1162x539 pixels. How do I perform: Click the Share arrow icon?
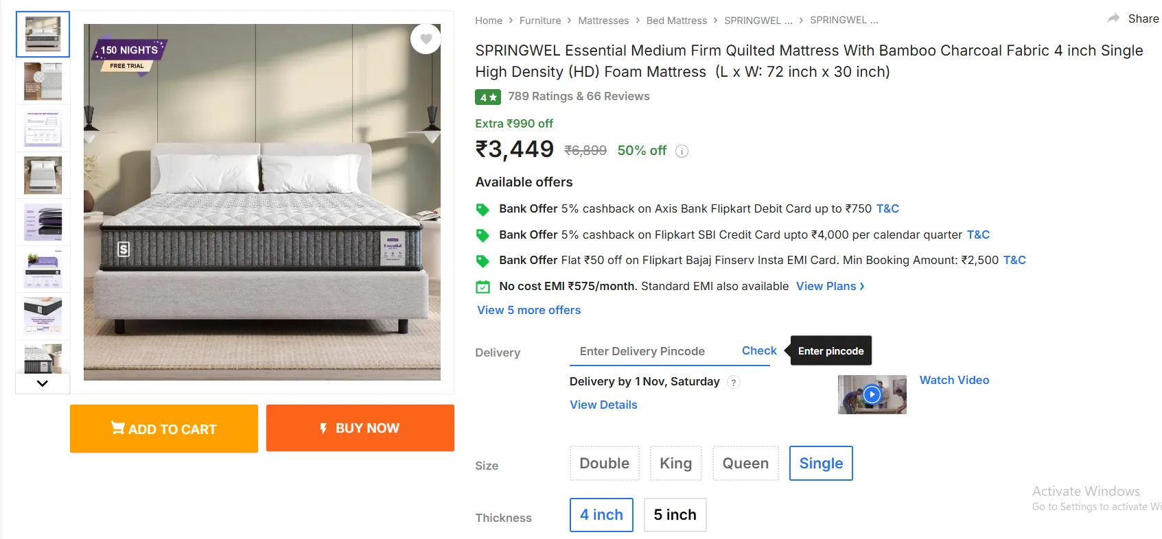coord(1113,19)
